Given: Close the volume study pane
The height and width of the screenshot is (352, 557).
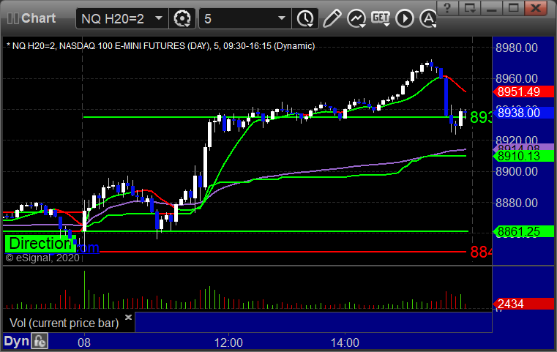Looking at the screenshot, I should pyautogui.click(x=128, y=317).
